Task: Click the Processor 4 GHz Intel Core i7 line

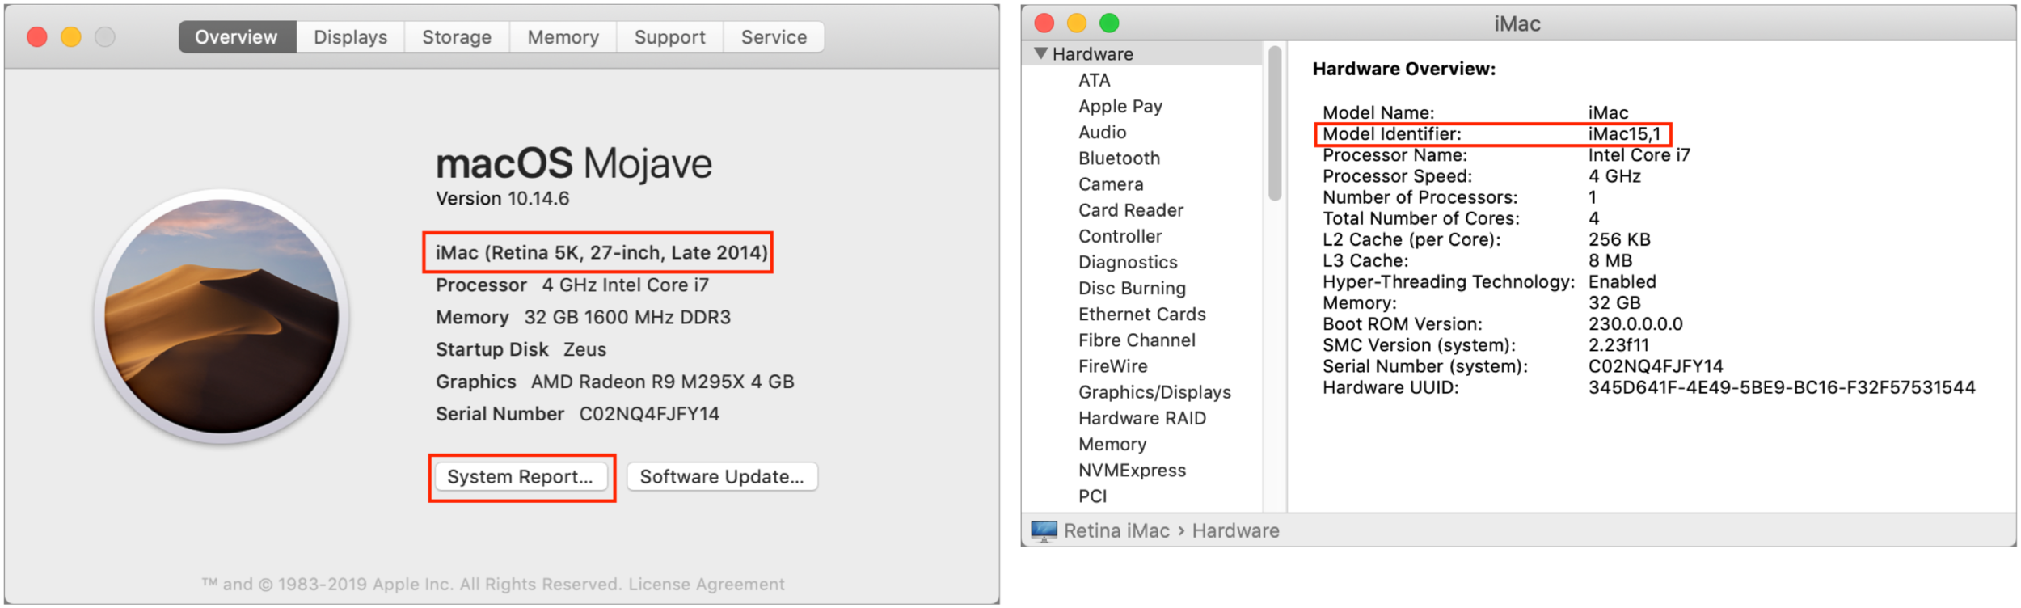Action: pyautogui.click(x=572, y=285)
